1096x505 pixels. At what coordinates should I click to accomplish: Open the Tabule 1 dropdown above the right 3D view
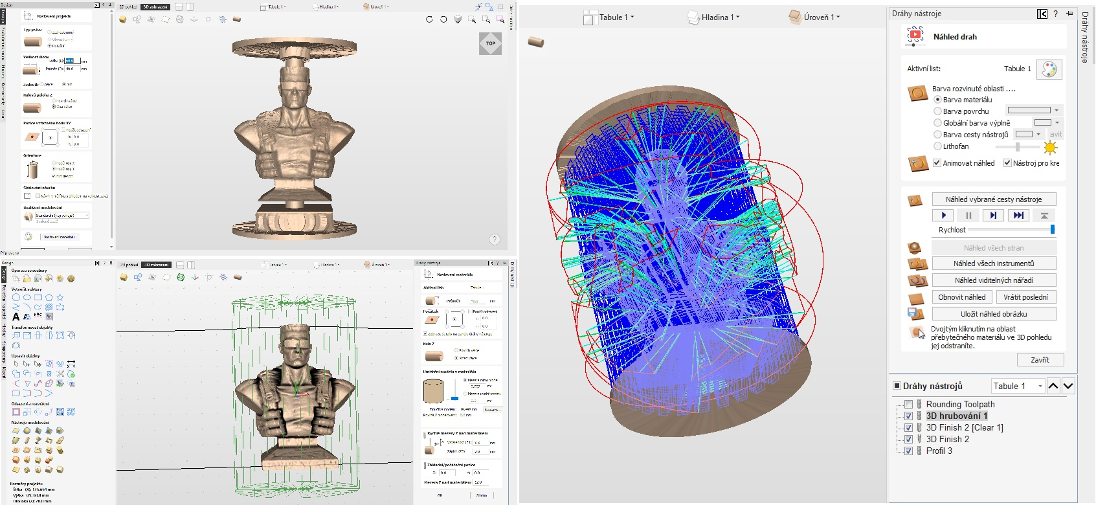click(609, 17)
